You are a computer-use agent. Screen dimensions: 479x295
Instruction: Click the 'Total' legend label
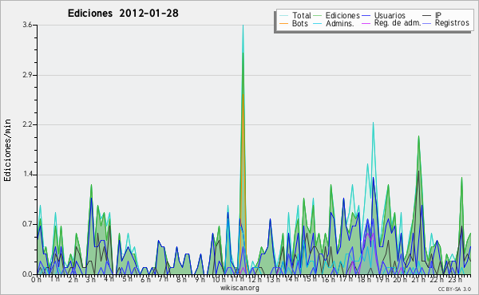(x=302, y=15)
